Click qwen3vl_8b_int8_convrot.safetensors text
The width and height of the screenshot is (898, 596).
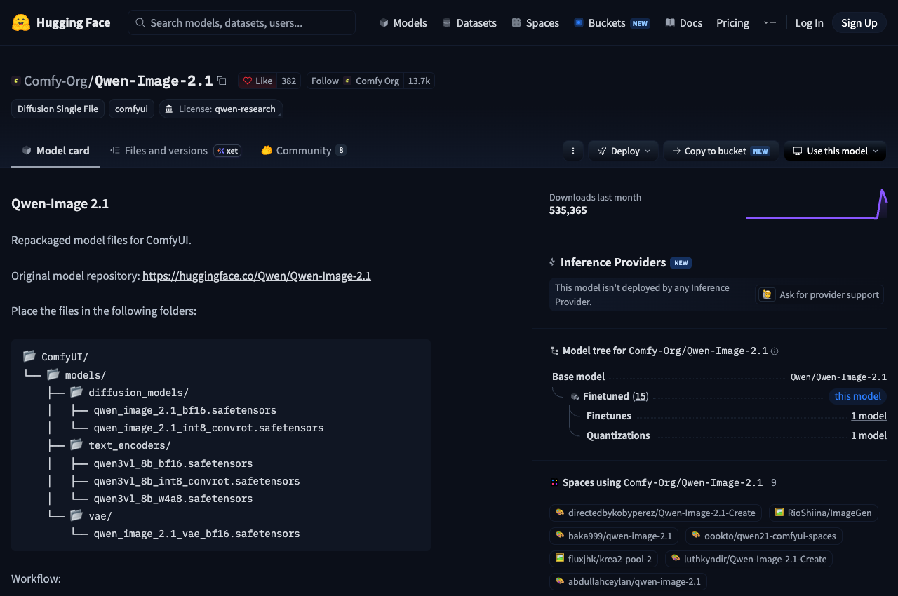coord(196,481)
